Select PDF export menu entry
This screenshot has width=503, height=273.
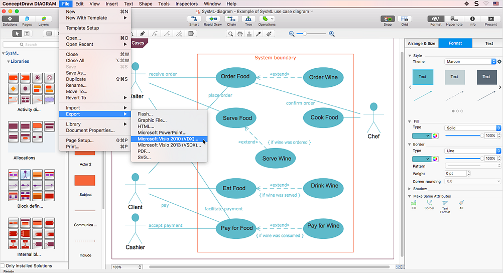tap(144, 151)
